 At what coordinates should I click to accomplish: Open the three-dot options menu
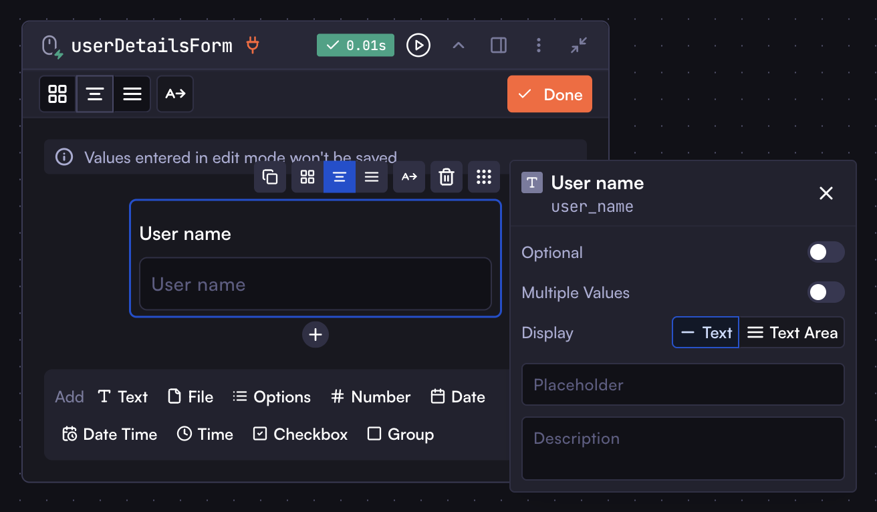pyautogui.click(x=539, y=45)
